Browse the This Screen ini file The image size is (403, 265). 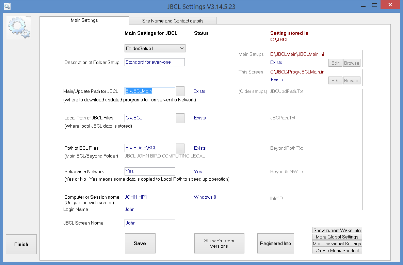[x=352, y=80]
